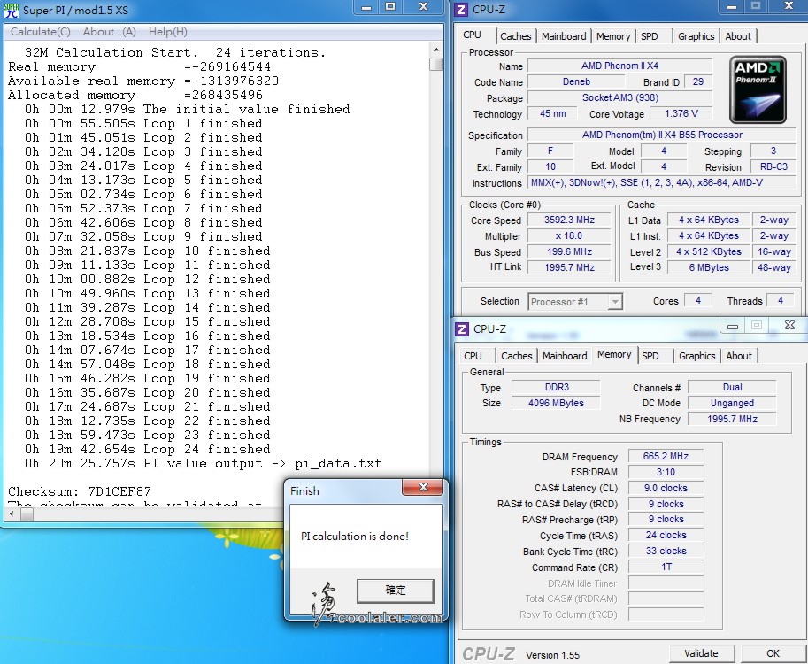Switch to About tab in upper CPU-Z window

tap(738, 36)
